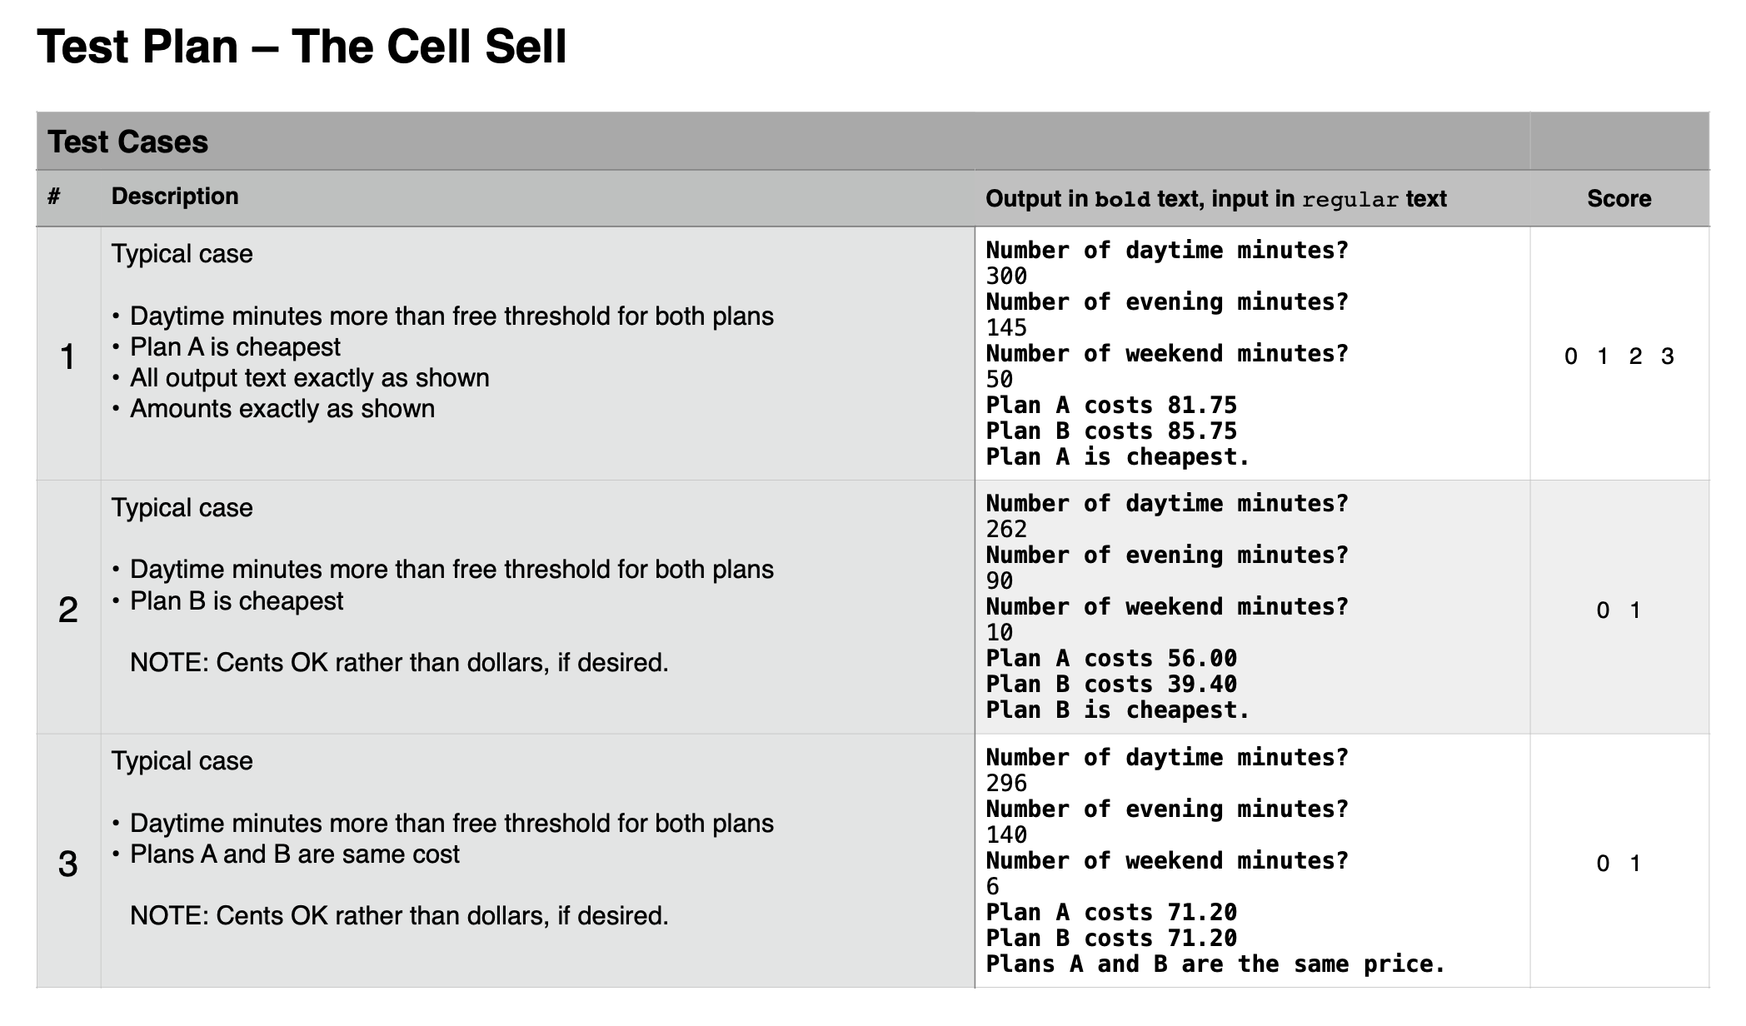Click 'Plans A and B are the same price.' line
1746x1026 pixels.
click(1215, 964)
